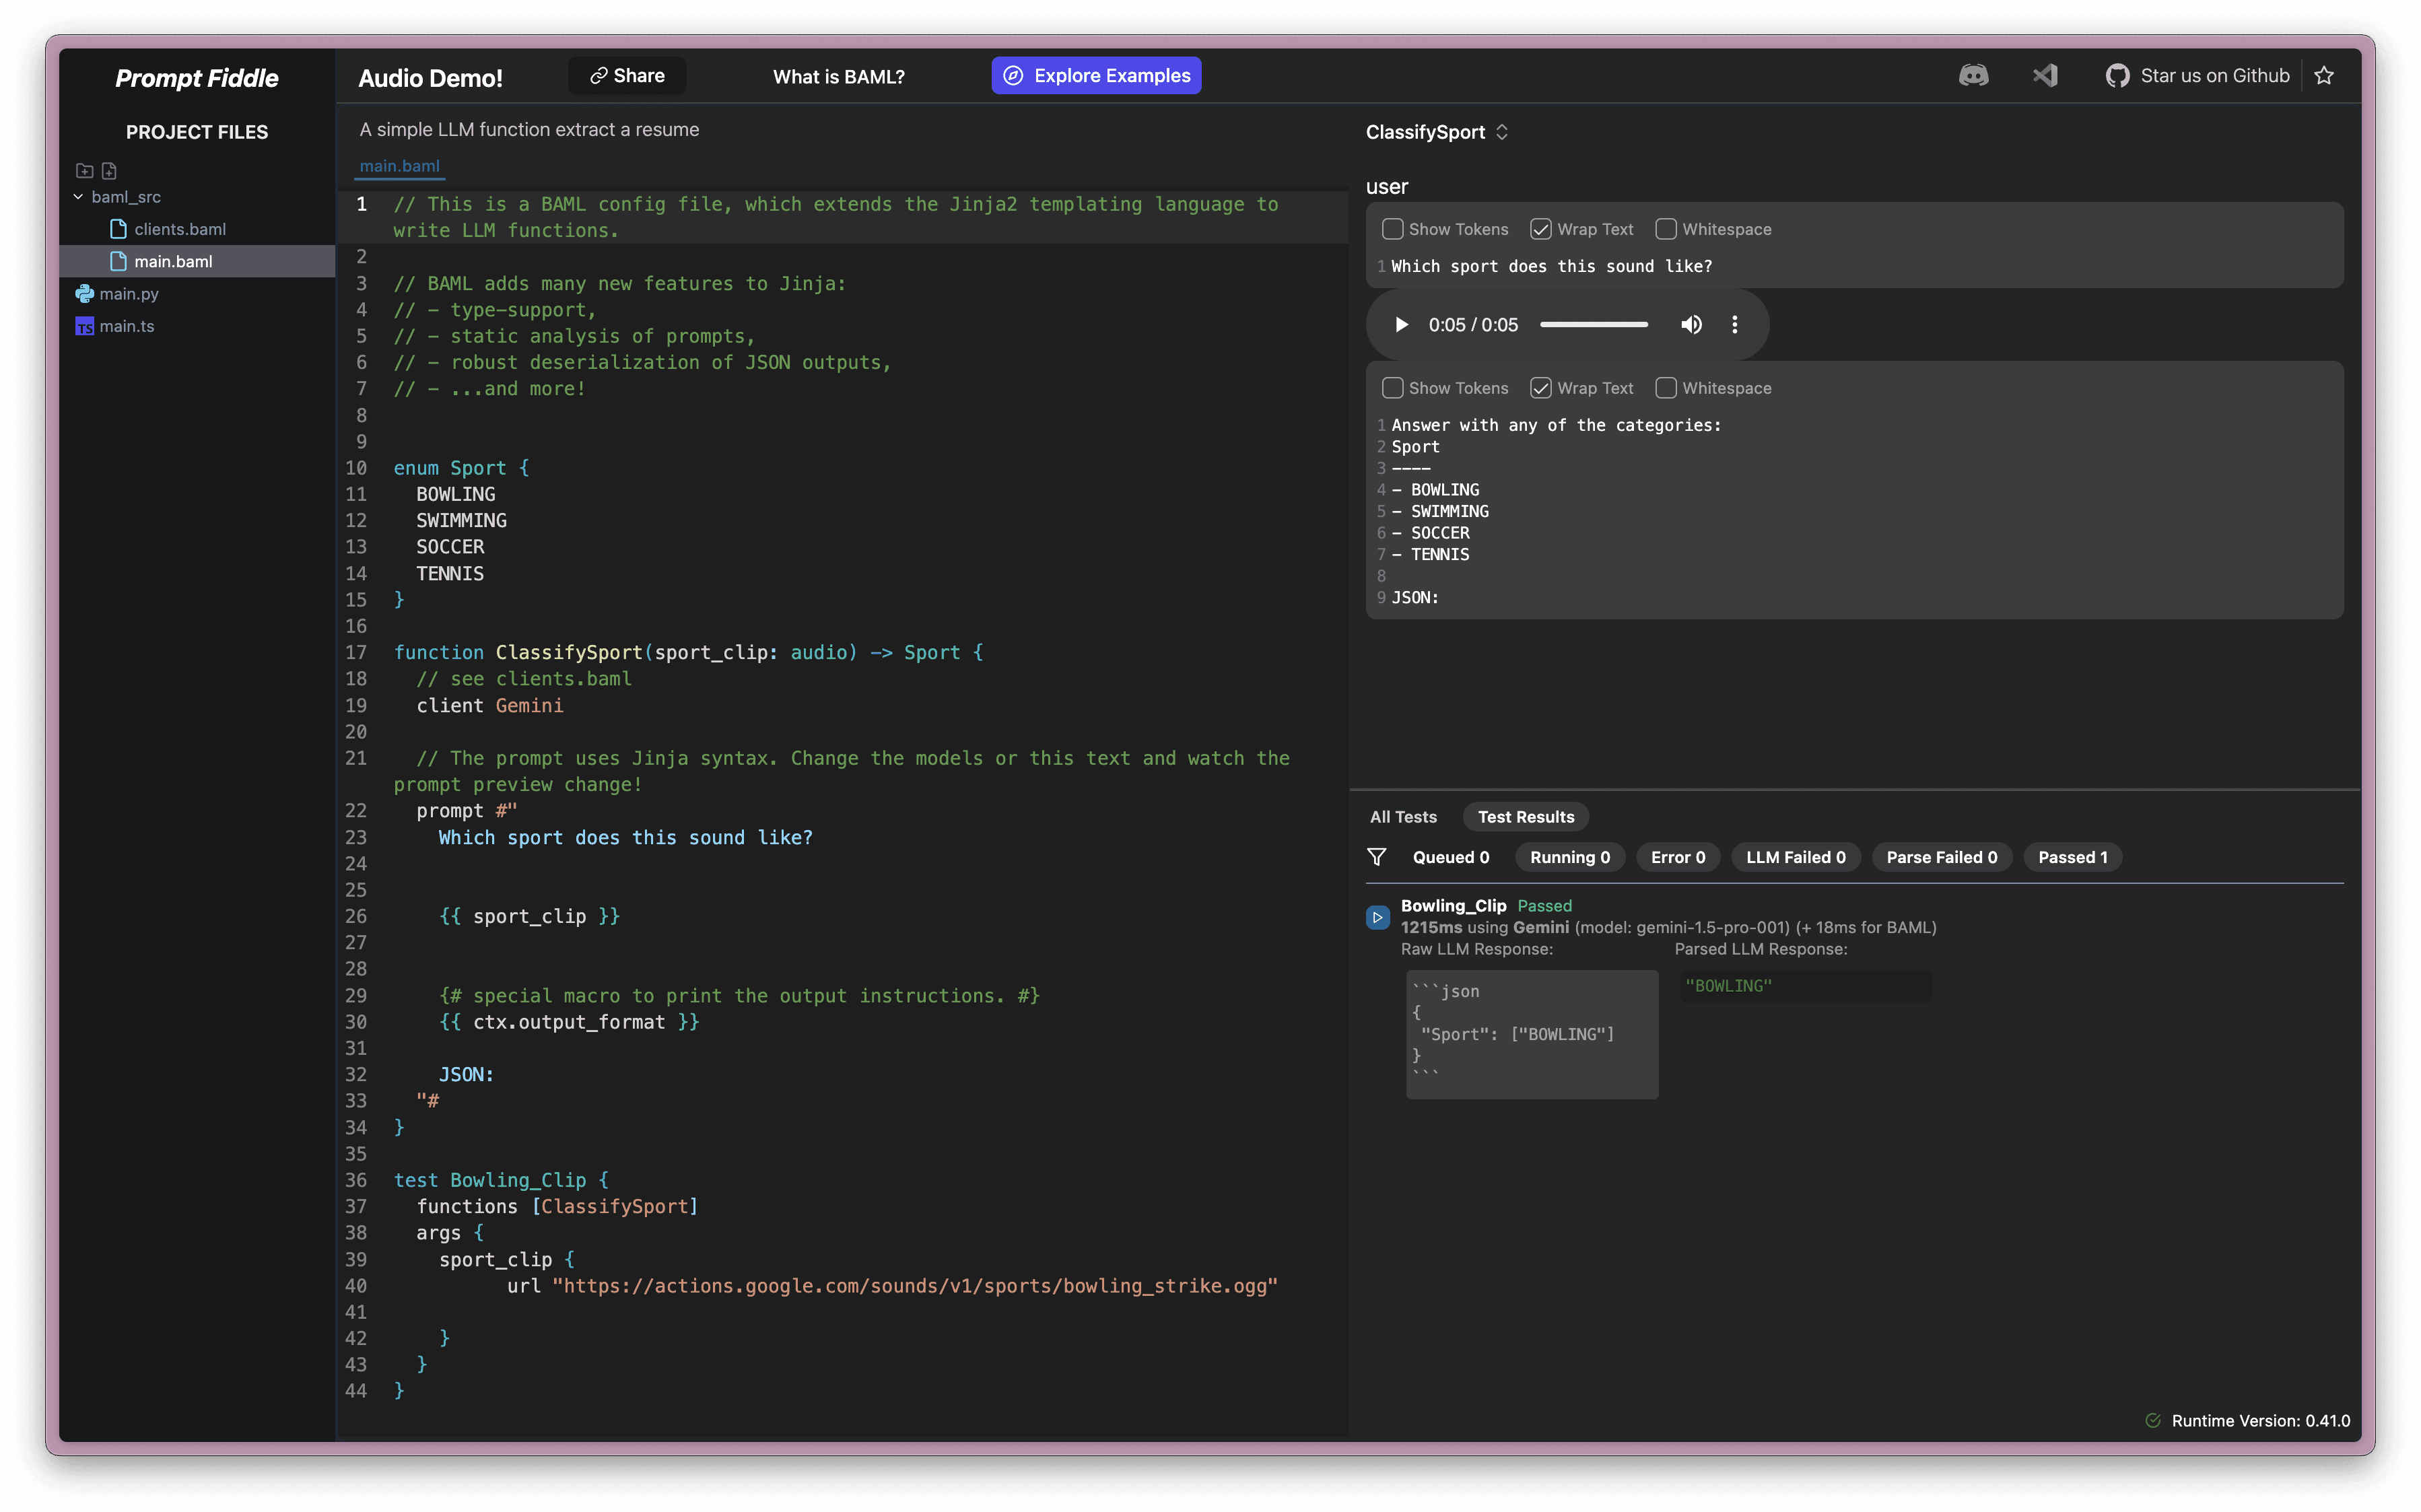Click the star icon beside Github link
The height and width of the screenshot is (1512, 2421).
2324,76
